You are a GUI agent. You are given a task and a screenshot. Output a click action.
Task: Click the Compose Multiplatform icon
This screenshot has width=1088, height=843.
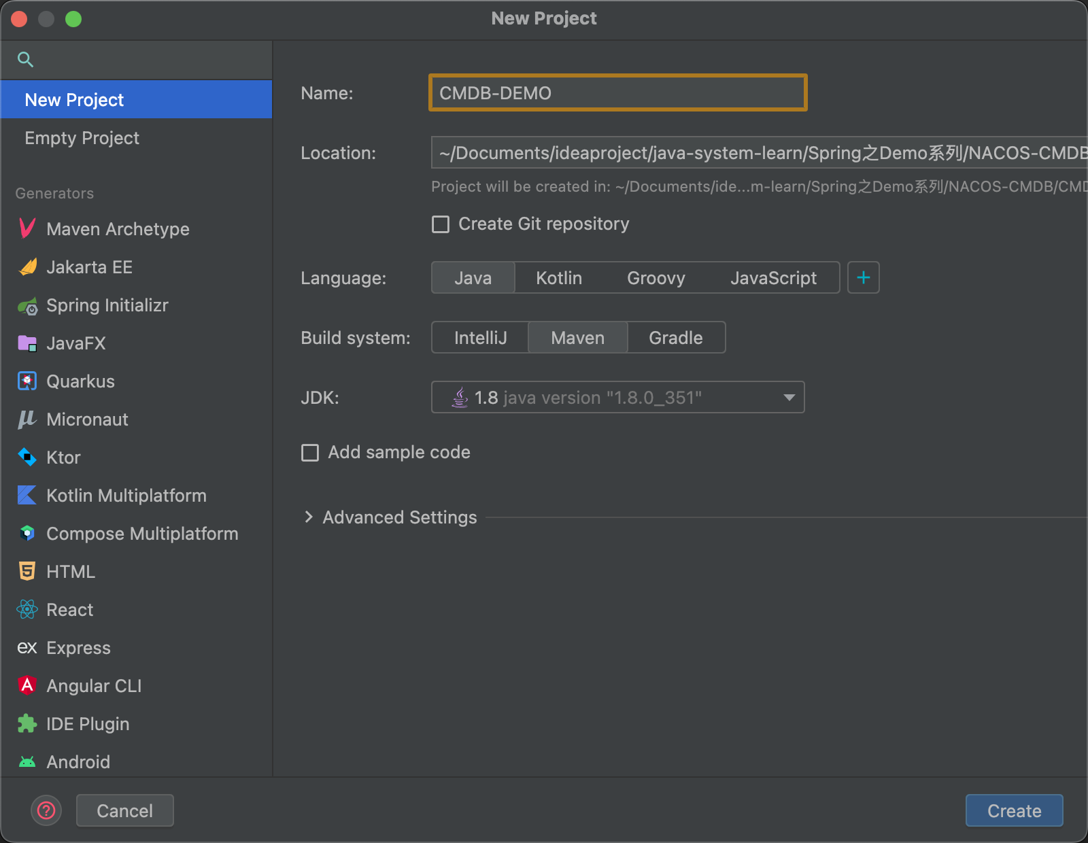[27, 534]
